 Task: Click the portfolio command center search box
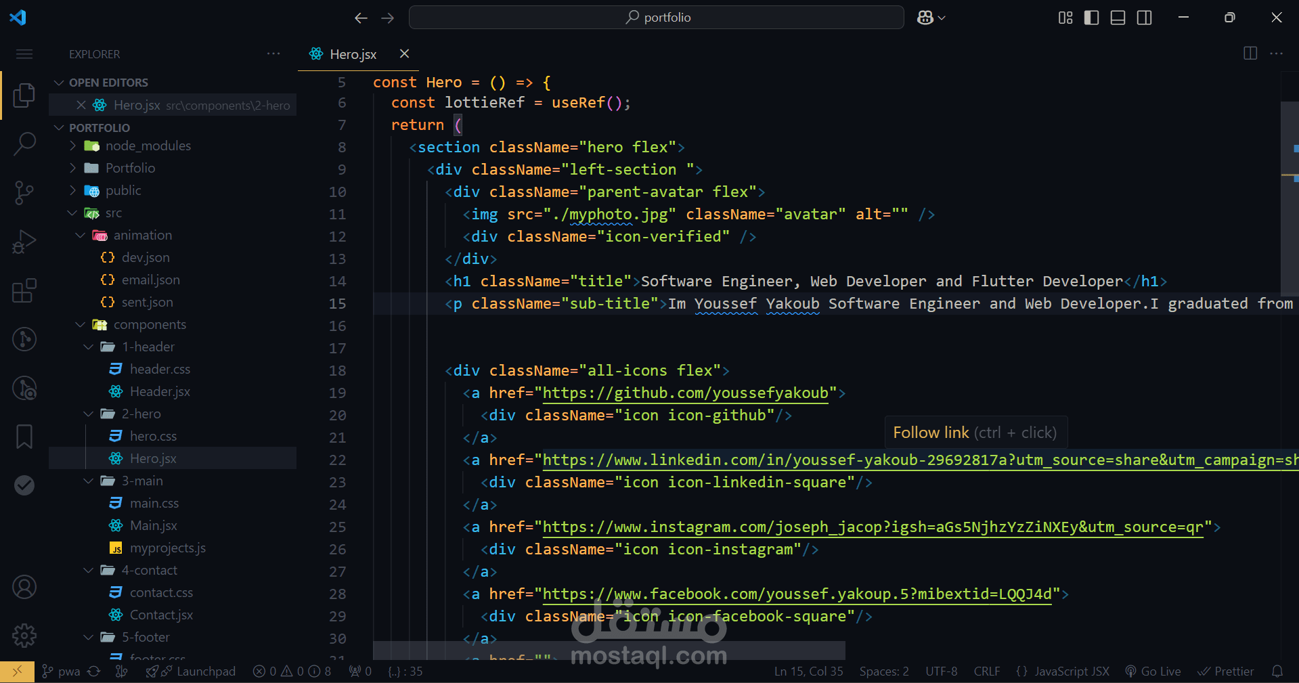[x=657, y=18]
